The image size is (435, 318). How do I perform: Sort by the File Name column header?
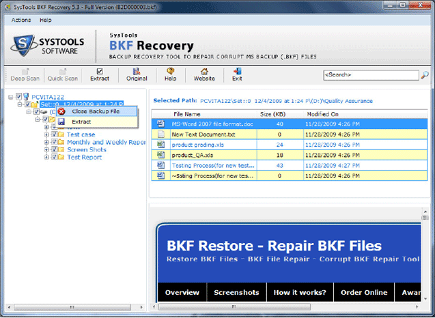(213, 114)
